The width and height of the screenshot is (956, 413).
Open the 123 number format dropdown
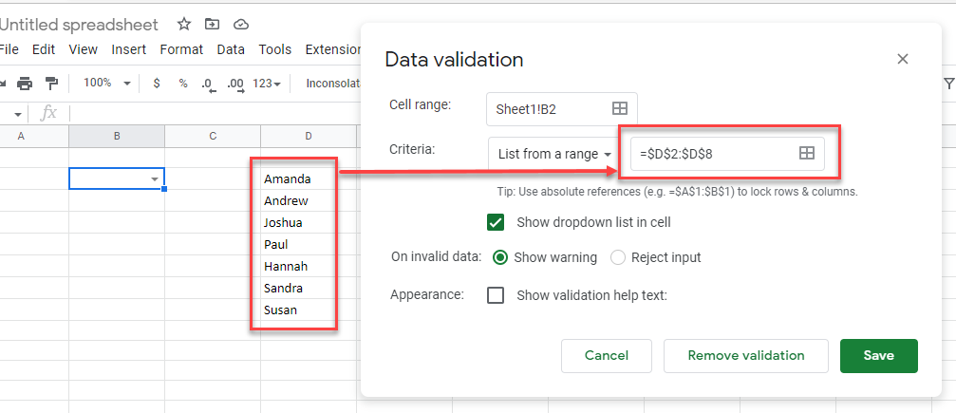click(267, 84)
